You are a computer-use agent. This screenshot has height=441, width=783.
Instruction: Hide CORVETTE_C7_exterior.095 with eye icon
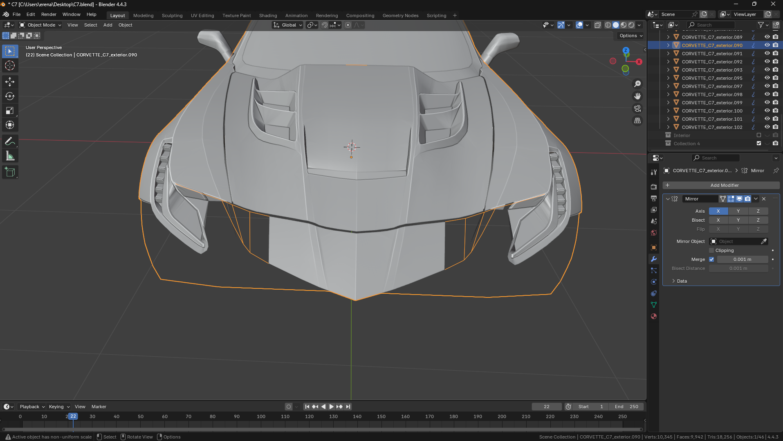pos(767,78)
